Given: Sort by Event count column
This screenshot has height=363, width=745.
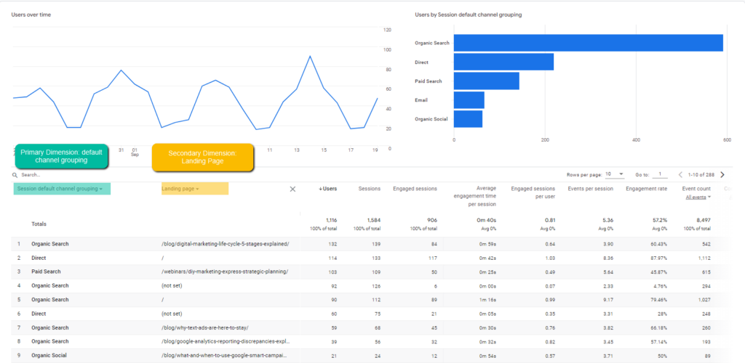Looking at the screenshot, I should pyautogui.click(x=698, y=189).
